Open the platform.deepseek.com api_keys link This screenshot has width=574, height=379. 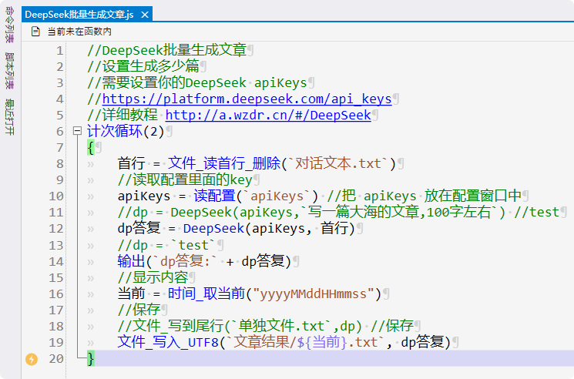click(247, 99)
